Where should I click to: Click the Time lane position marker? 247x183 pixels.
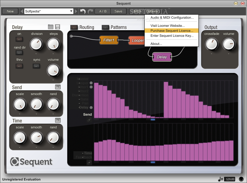pyautogui.click(x=153, y=162)
